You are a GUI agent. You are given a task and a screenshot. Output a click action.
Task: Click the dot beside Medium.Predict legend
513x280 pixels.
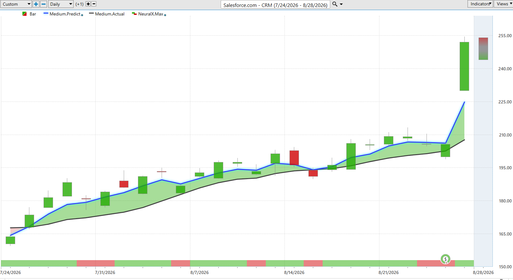coord(82,15)
